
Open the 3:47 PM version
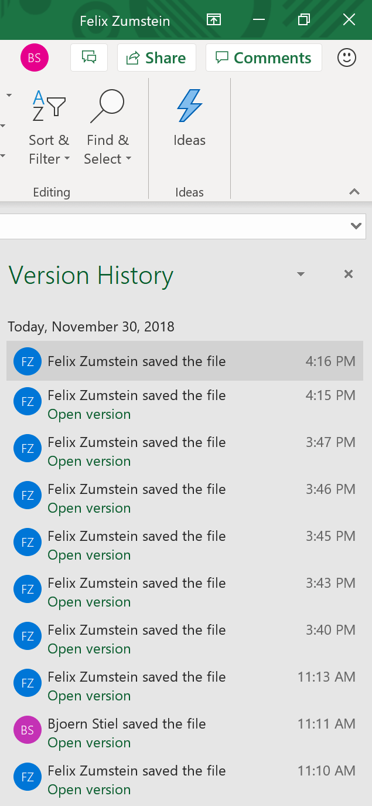[x=89, y=461]
